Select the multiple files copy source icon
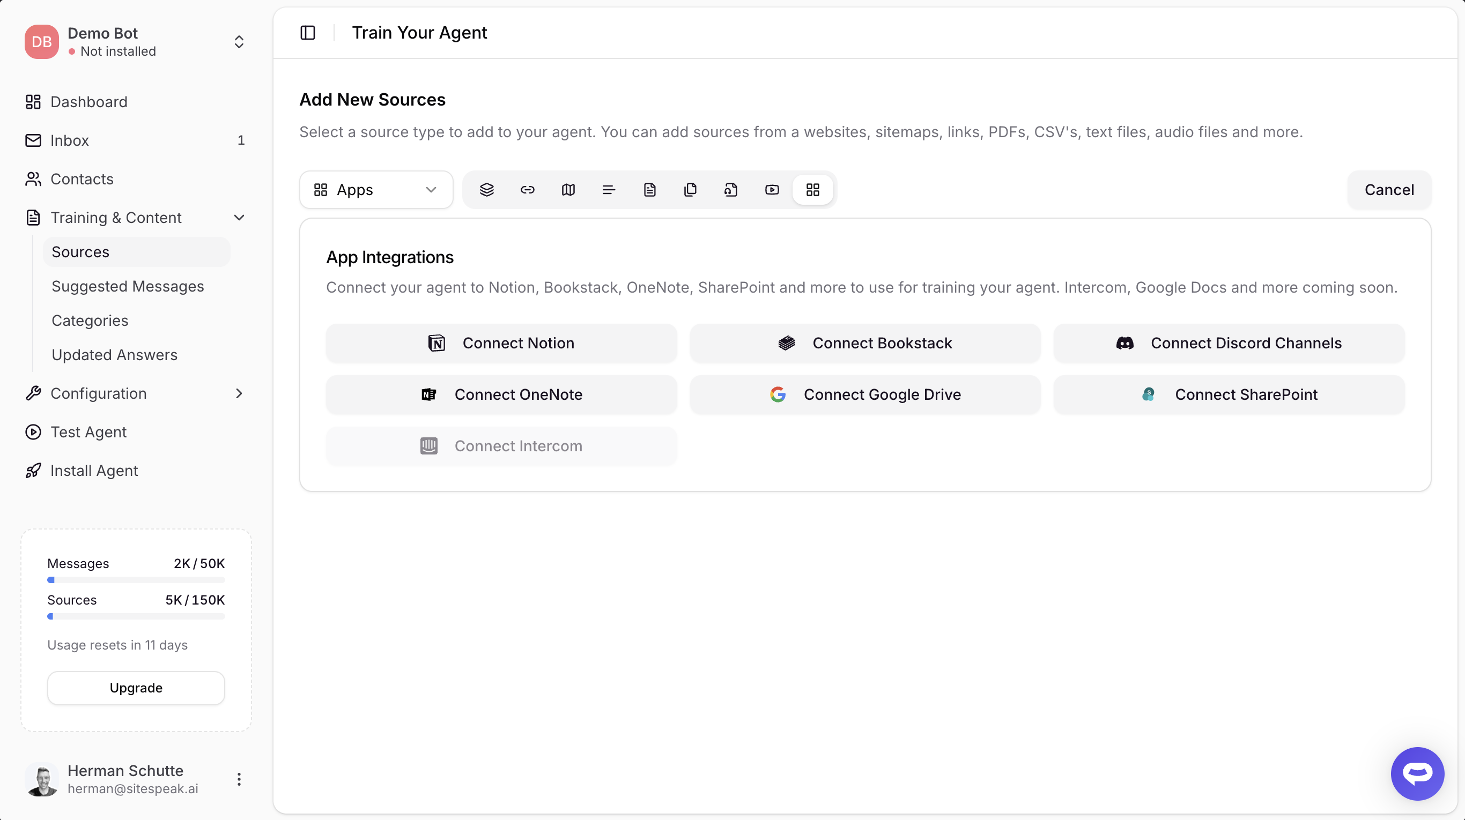 point(691,190)
